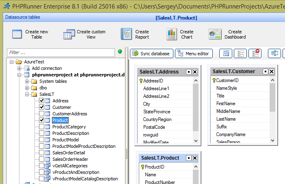Viewport: 285px width, 184px height.
Task: Close the SalesLT.Product table box
Action: (195, 158)
